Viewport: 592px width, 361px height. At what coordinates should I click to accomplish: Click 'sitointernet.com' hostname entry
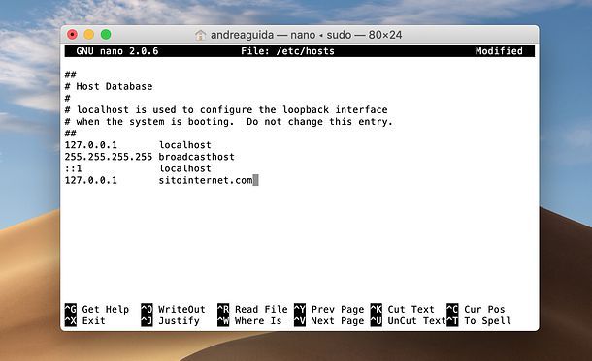point(206,180)
